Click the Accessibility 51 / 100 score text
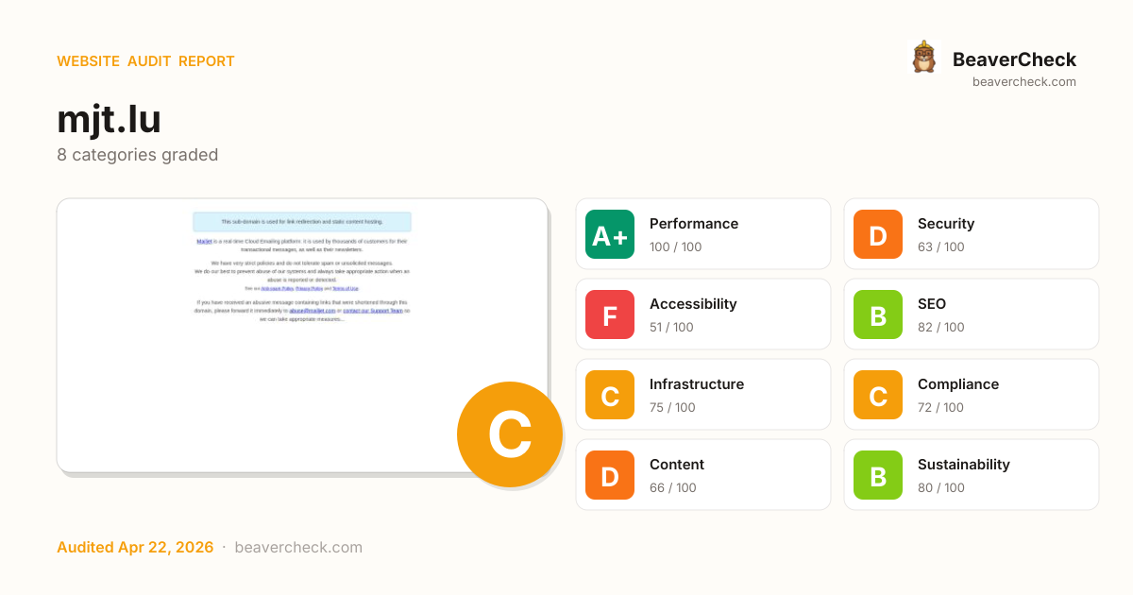The height and width of the screenshot is (595, 1133). (670, 328)
